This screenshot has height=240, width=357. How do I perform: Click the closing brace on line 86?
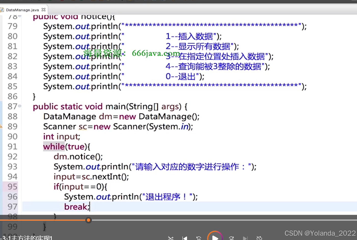tap(34, 97)
